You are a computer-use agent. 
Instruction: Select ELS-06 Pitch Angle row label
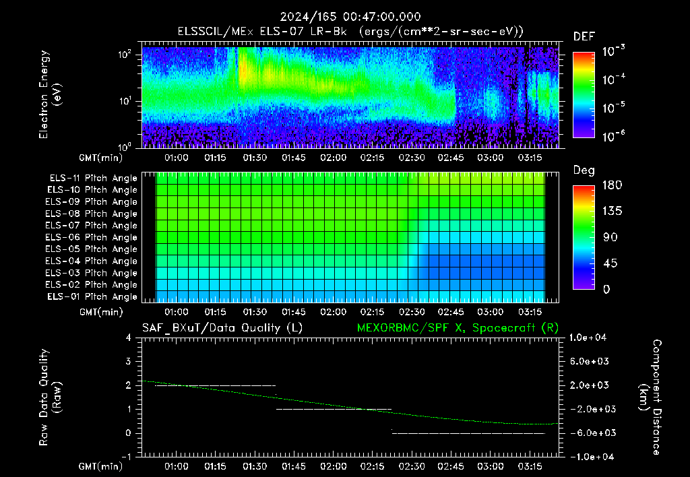pyautogui.click(x=91, y=238)
